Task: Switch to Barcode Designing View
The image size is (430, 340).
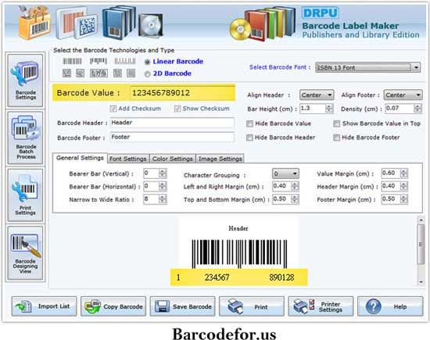Action: pos(25,252)
